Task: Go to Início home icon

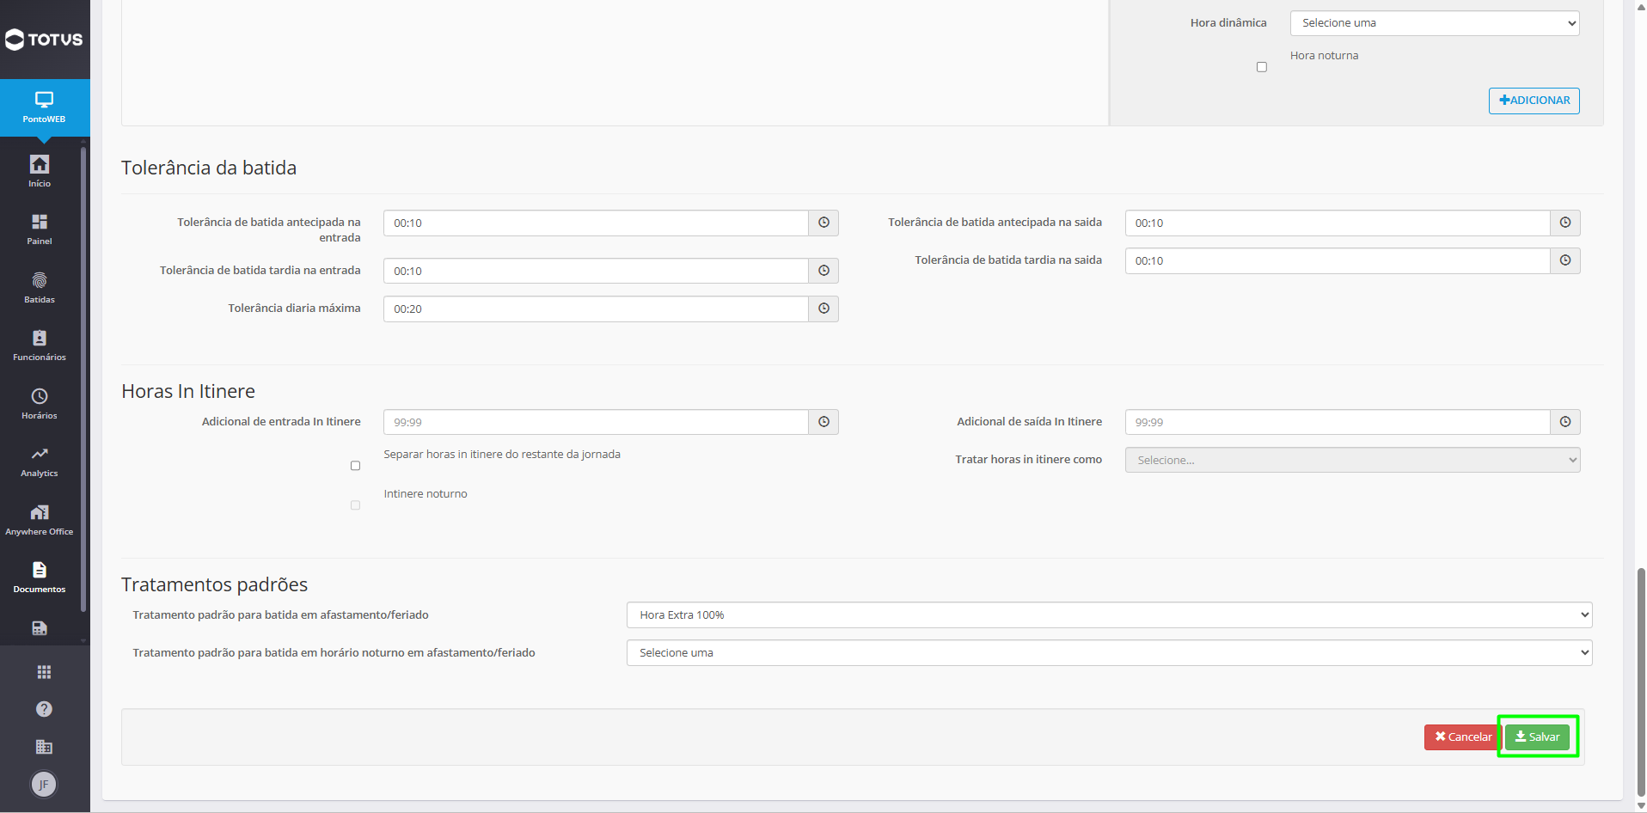Action: [x=40, y=171]
